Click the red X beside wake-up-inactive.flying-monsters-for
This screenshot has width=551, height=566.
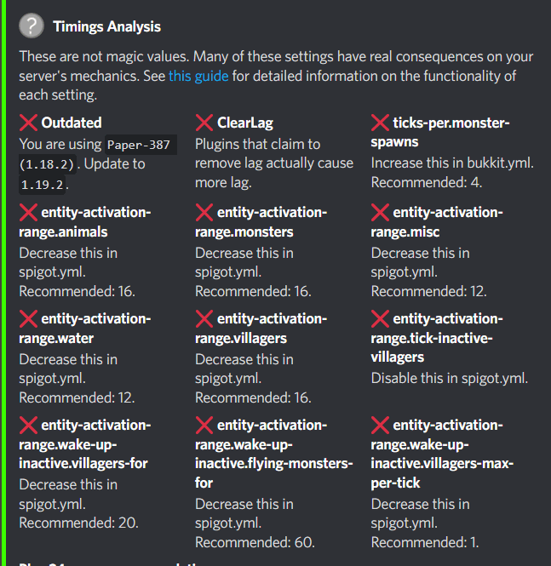[x=204, y=425]
